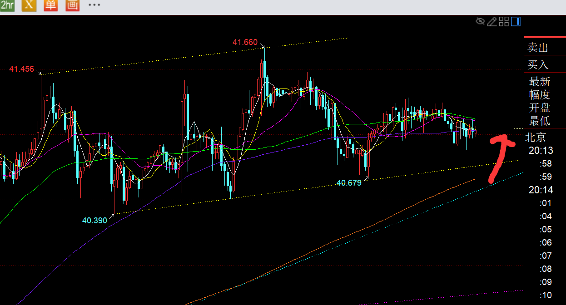Image resolution: width=566 pixels, height=305 pixels.
Task: Select the 20:13 tick row
Action: tap(541, 151)
